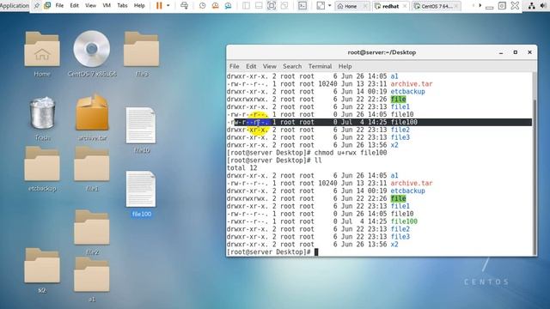Open the Terminal menu in terminal window
The image size is (550, 309).
320,66
